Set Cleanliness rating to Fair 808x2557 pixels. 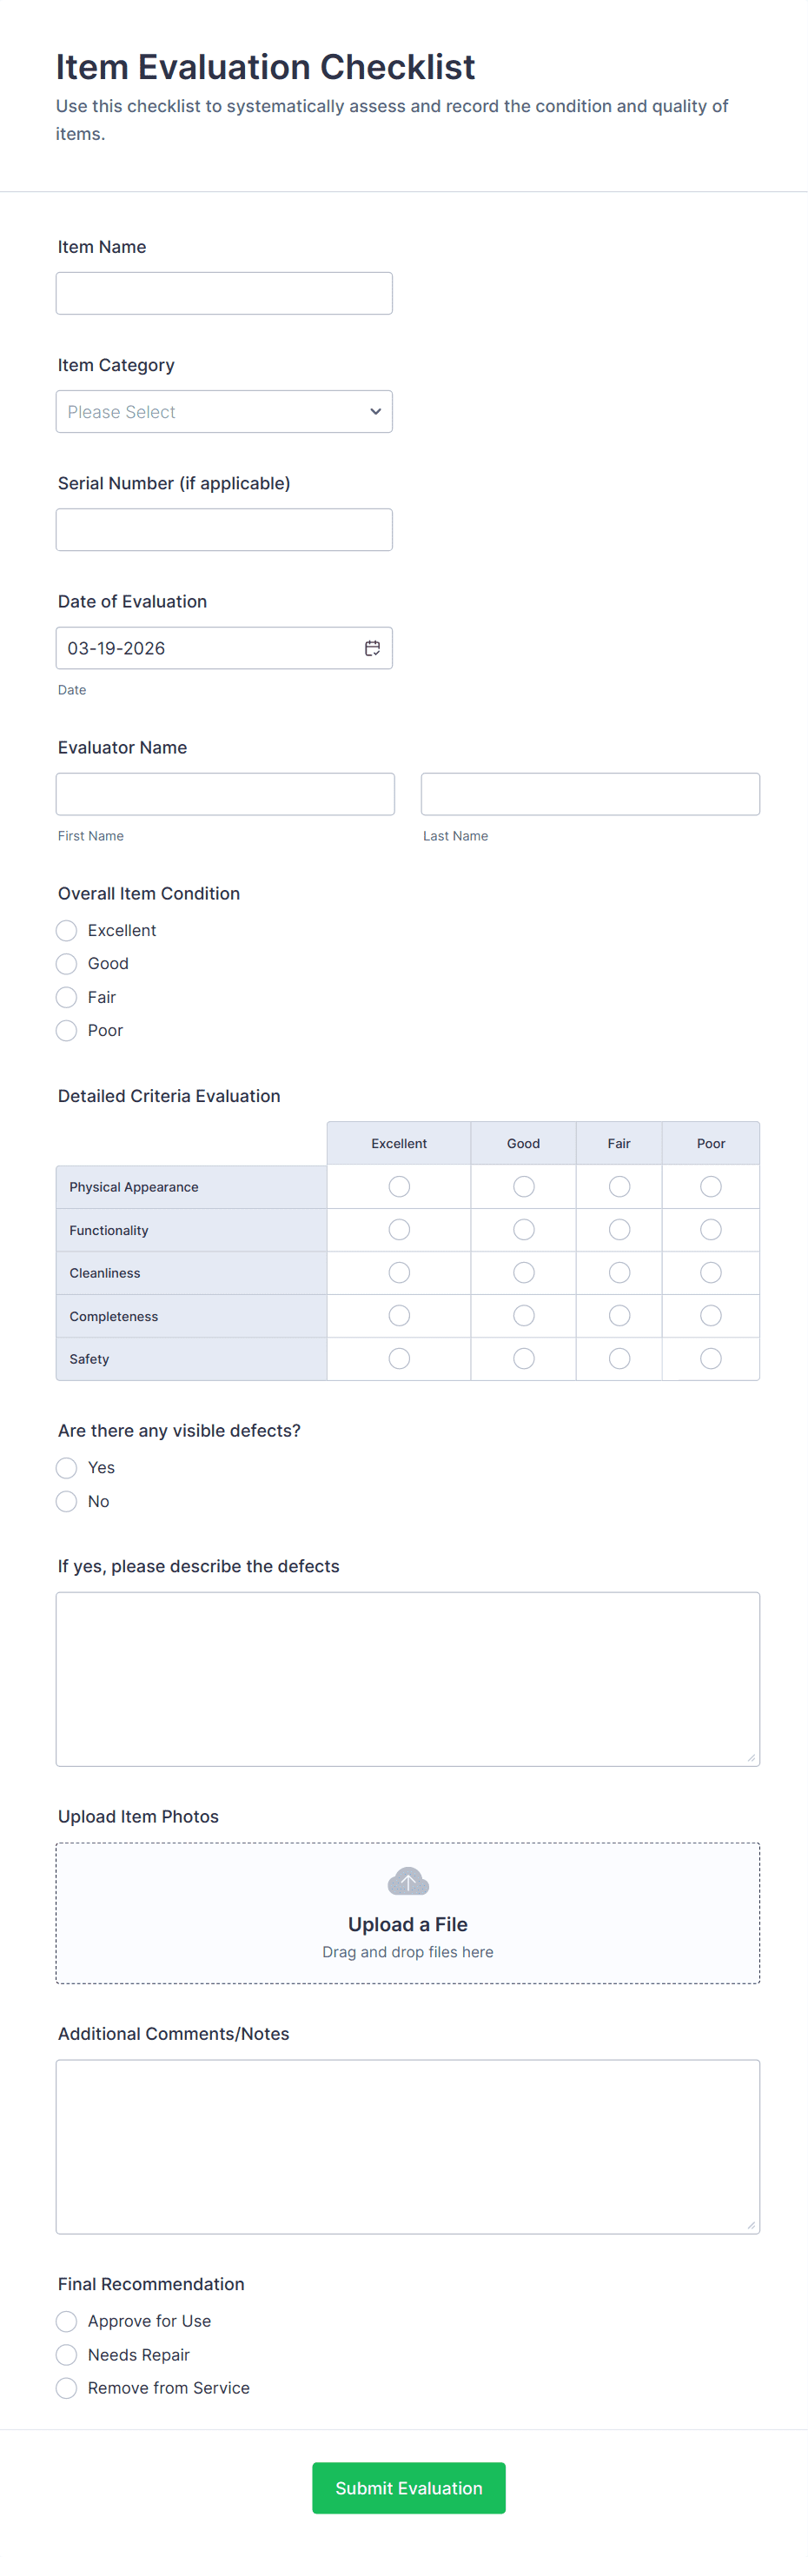pos(619,1272)
